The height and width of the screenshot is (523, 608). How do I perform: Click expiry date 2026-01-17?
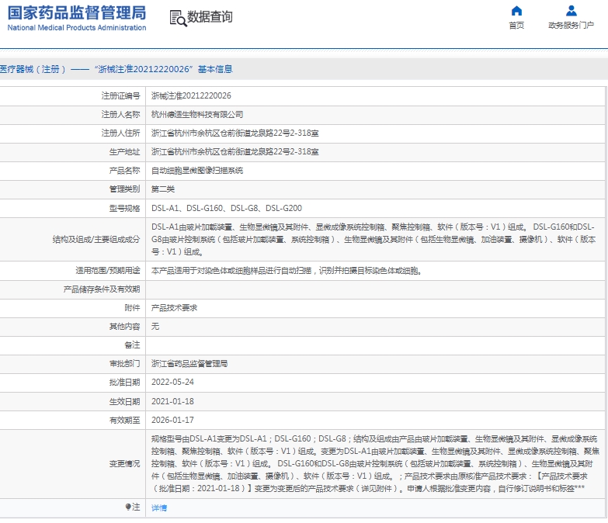coord(172,421)
